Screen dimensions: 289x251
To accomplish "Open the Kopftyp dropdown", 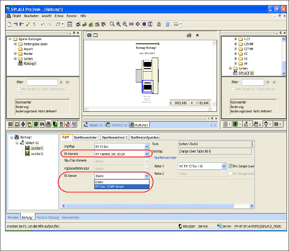I will point(147,147).
